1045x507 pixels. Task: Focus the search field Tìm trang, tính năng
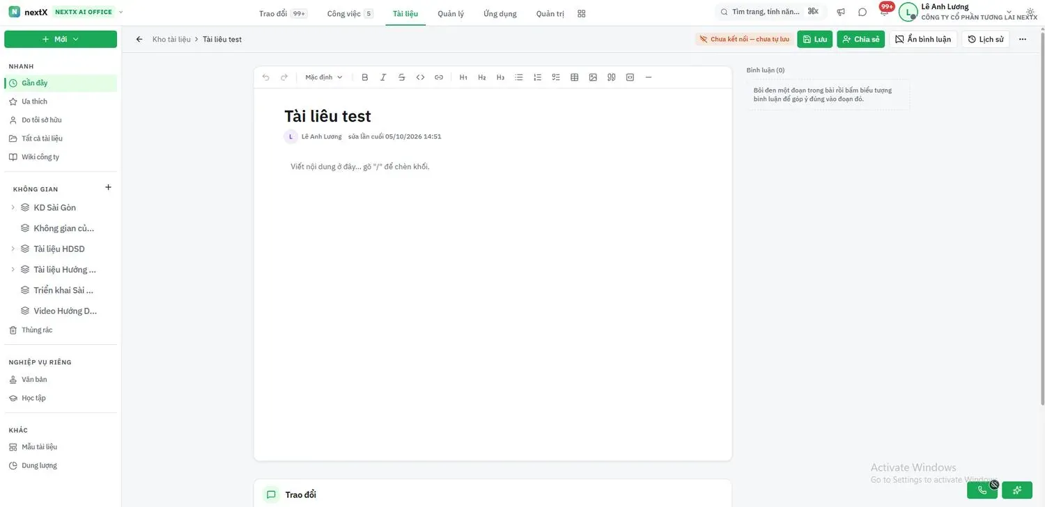[771, 12]
